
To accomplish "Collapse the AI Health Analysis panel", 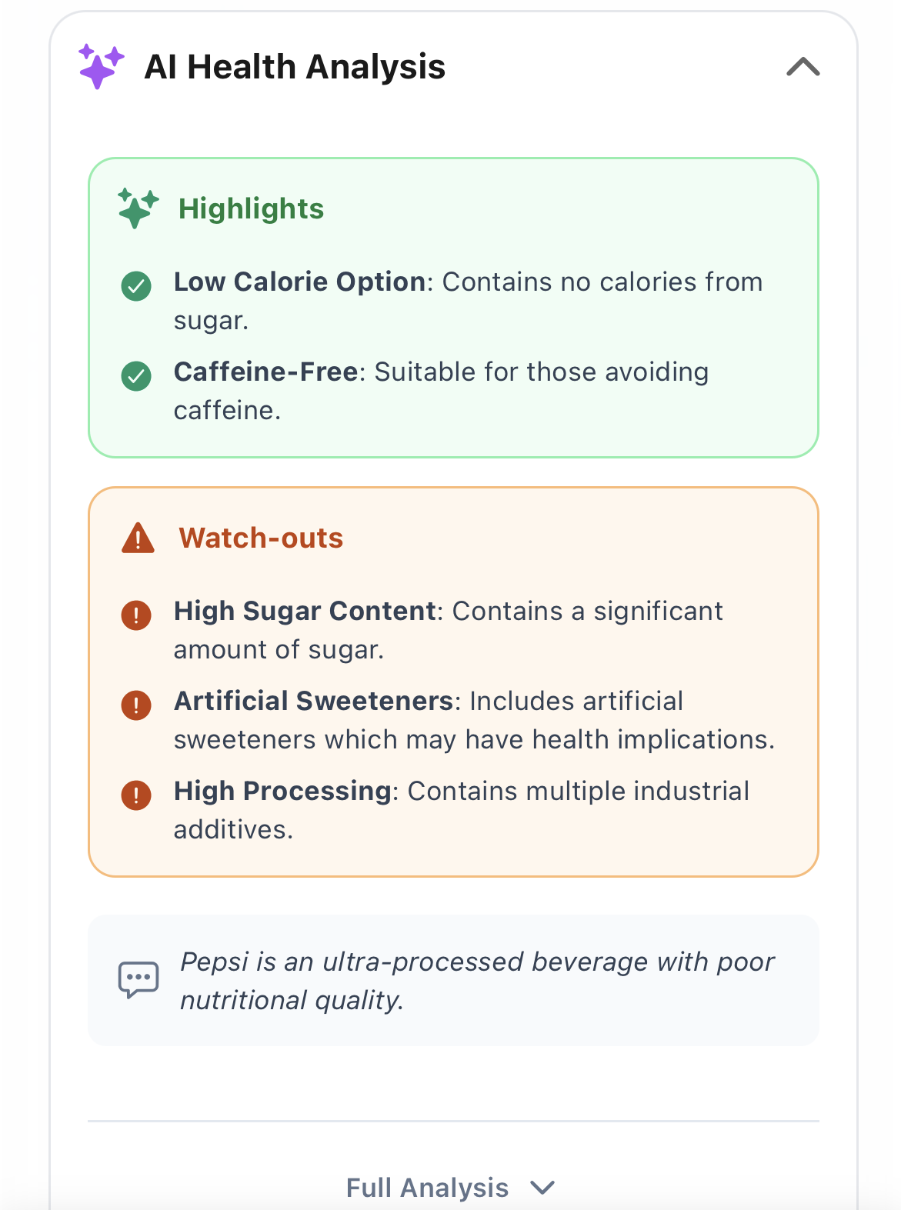I will 803,68.
